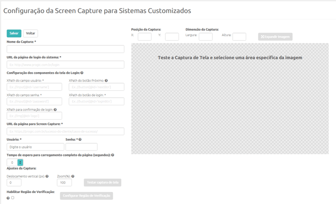336x204 pixels.
Task: Click the Altura dimension field
Action: 239,37
